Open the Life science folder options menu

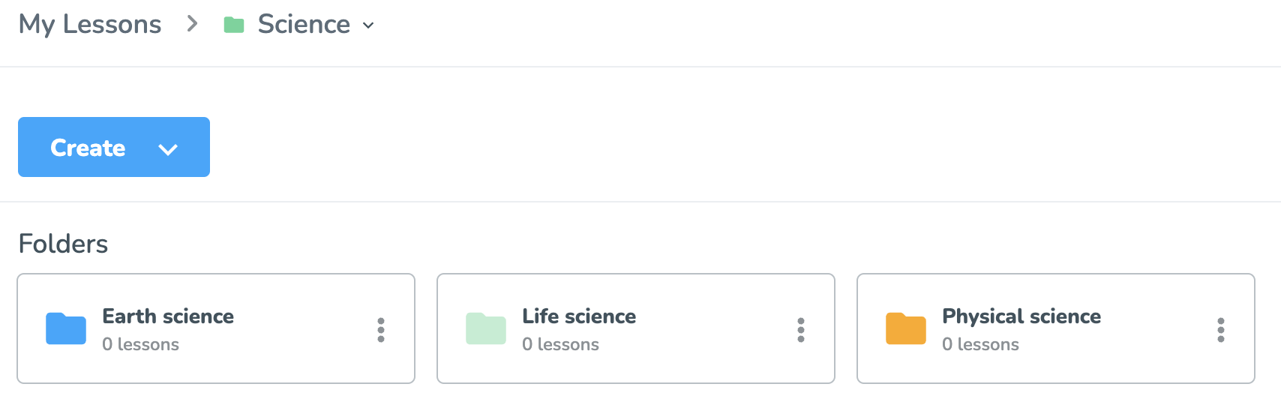pos(801,330)
